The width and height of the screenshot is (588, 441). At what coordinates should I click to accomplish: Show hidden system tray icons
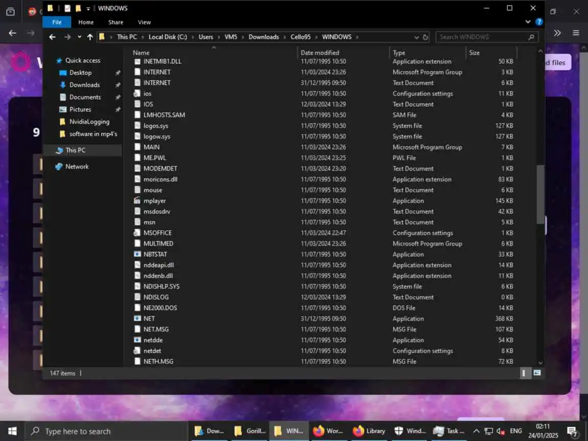click(x=476, y=431)
